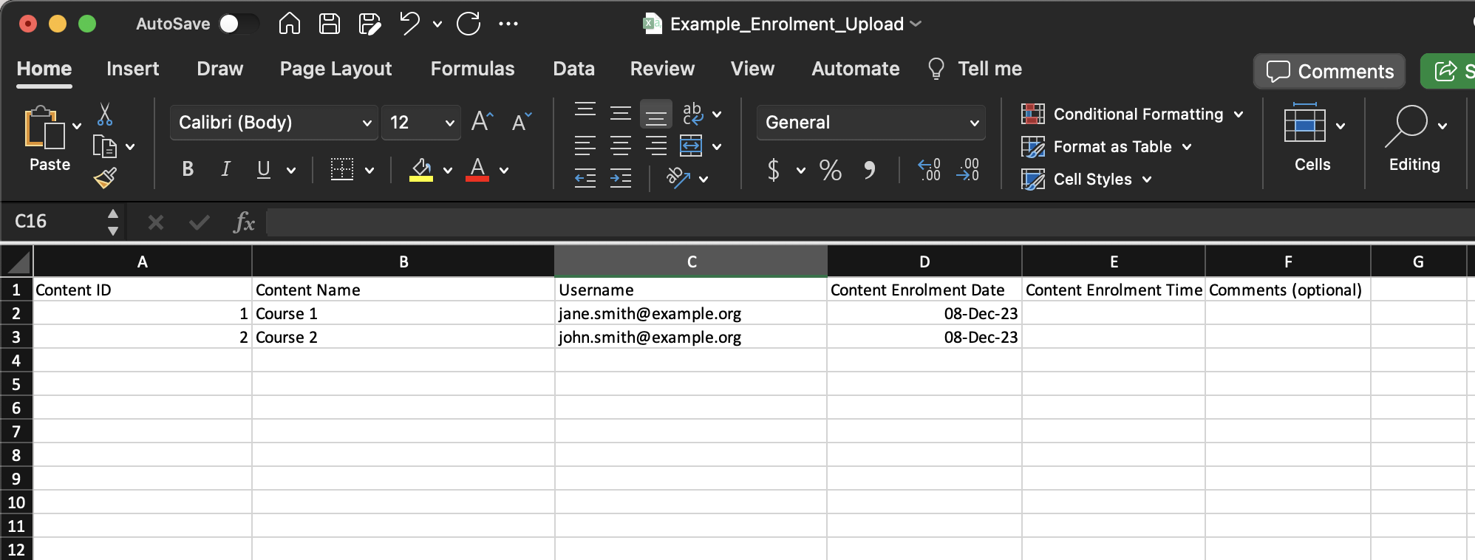Click the text orientation icon
The height and width of the screenshot is (560, 1475).
pos(678,177)
